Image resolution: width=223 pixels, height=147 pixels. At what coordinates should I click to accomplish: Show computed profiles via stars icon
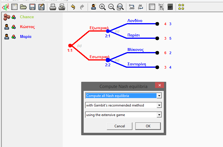tap(181, 7)
